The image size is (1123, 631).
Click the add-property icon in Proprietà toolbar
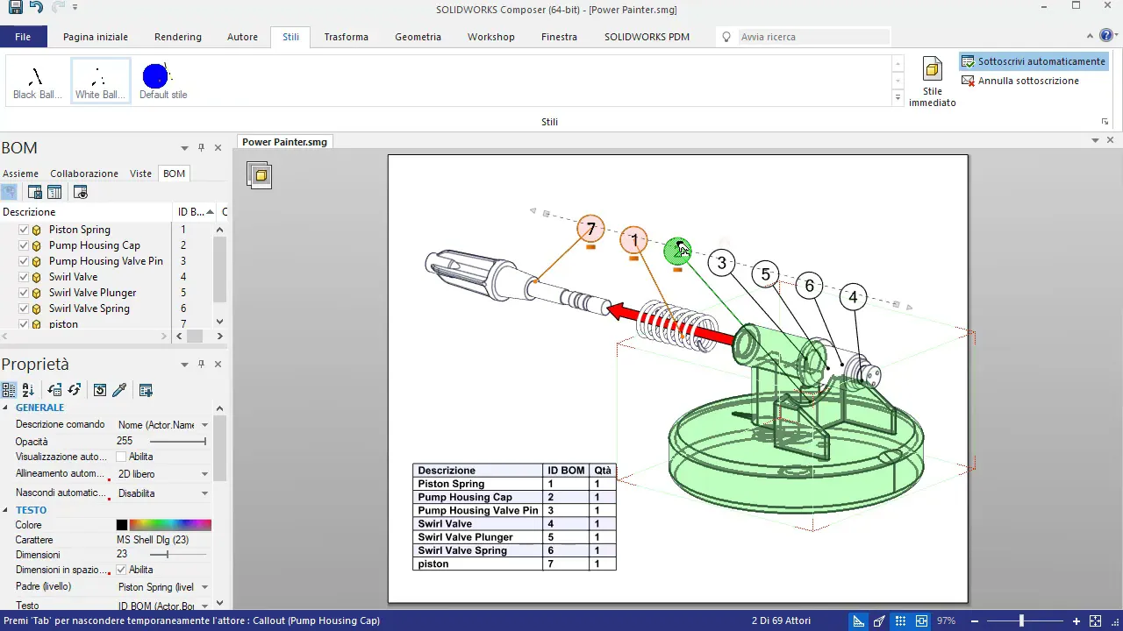(x=146, y=390)
